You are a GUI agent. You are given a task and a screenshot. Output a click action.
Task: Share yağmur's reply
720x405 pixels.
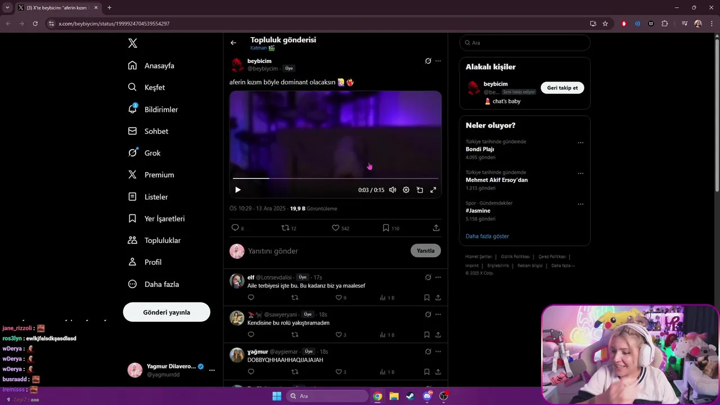click(x=438, y=372)
